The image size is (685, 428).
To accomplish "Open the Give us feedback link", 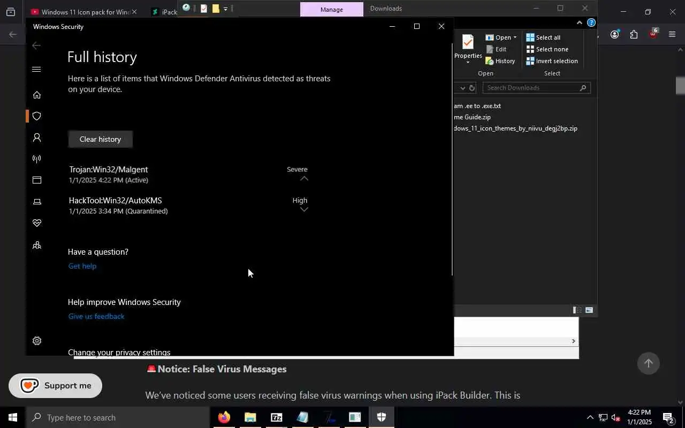I will click(x=96, y=316).
